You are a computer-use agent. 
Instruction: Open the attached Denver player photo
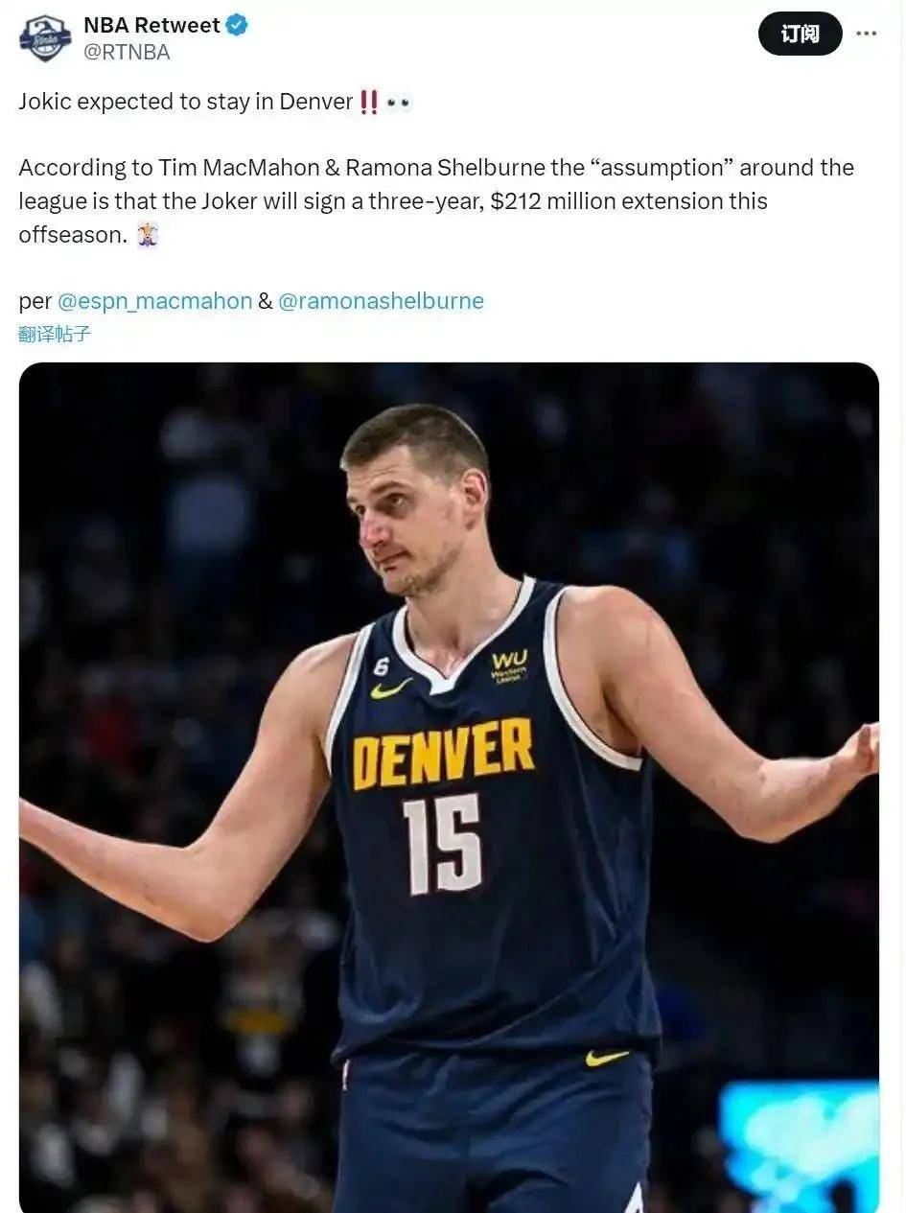tap(449, 787)
